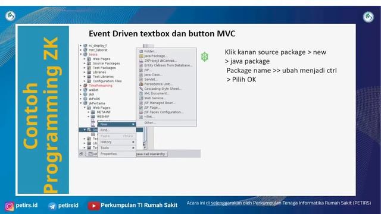The image size is (381, 214).
Task: Click the Folder icon in New submenu
Action: click(141, 51)
